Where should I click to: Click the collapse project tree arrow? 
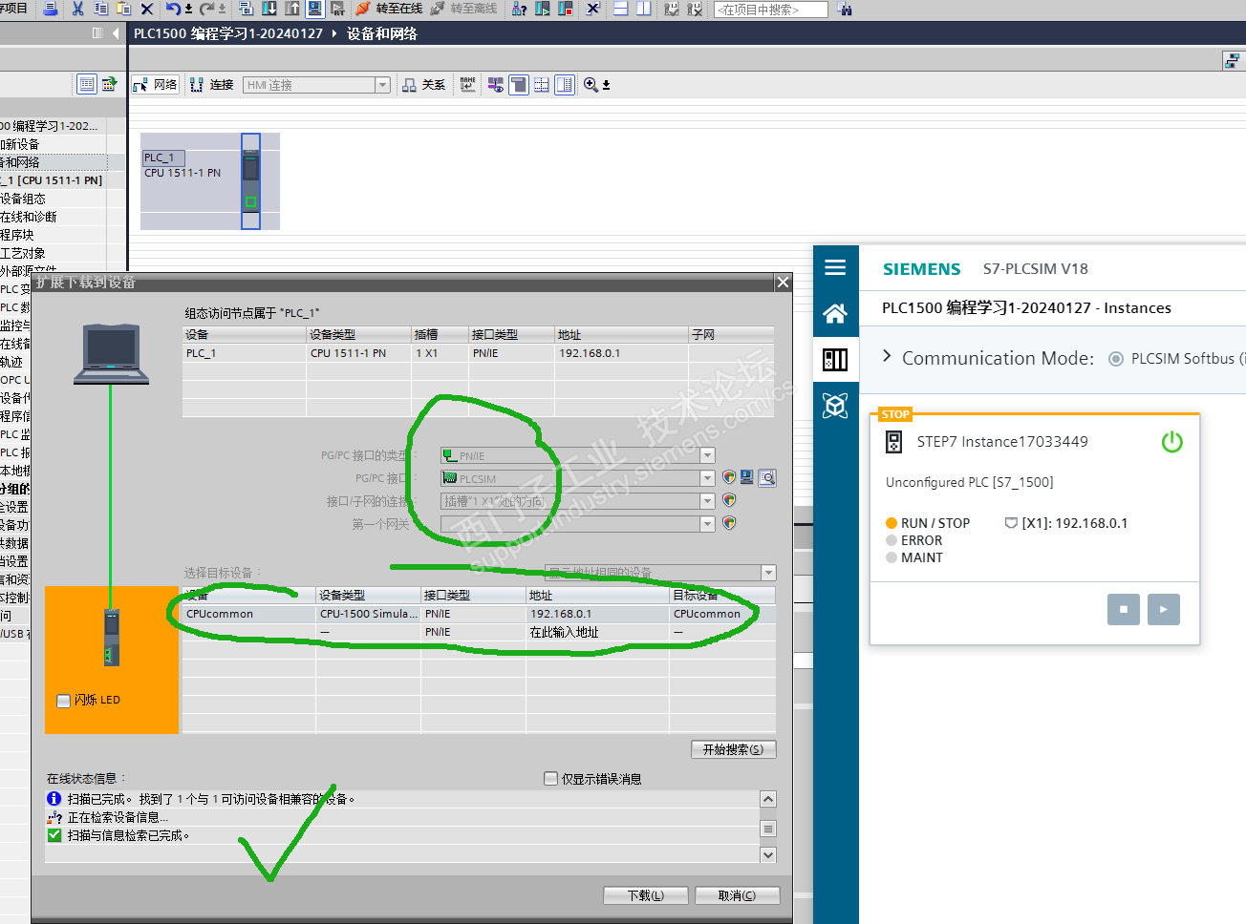pyautogui.click(x=116, y=33)
